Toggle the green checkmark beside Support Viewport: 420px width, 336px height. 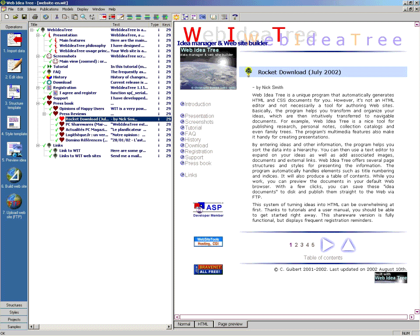click(x=44, y=98)
